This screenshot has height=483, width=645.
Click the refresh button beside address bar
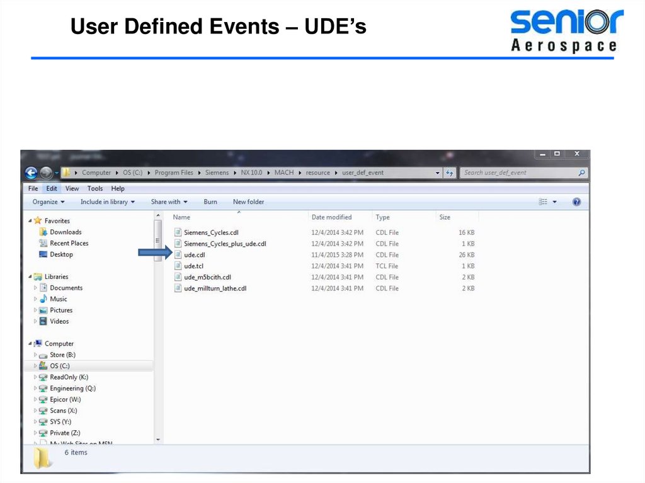(x=450, y=173)
